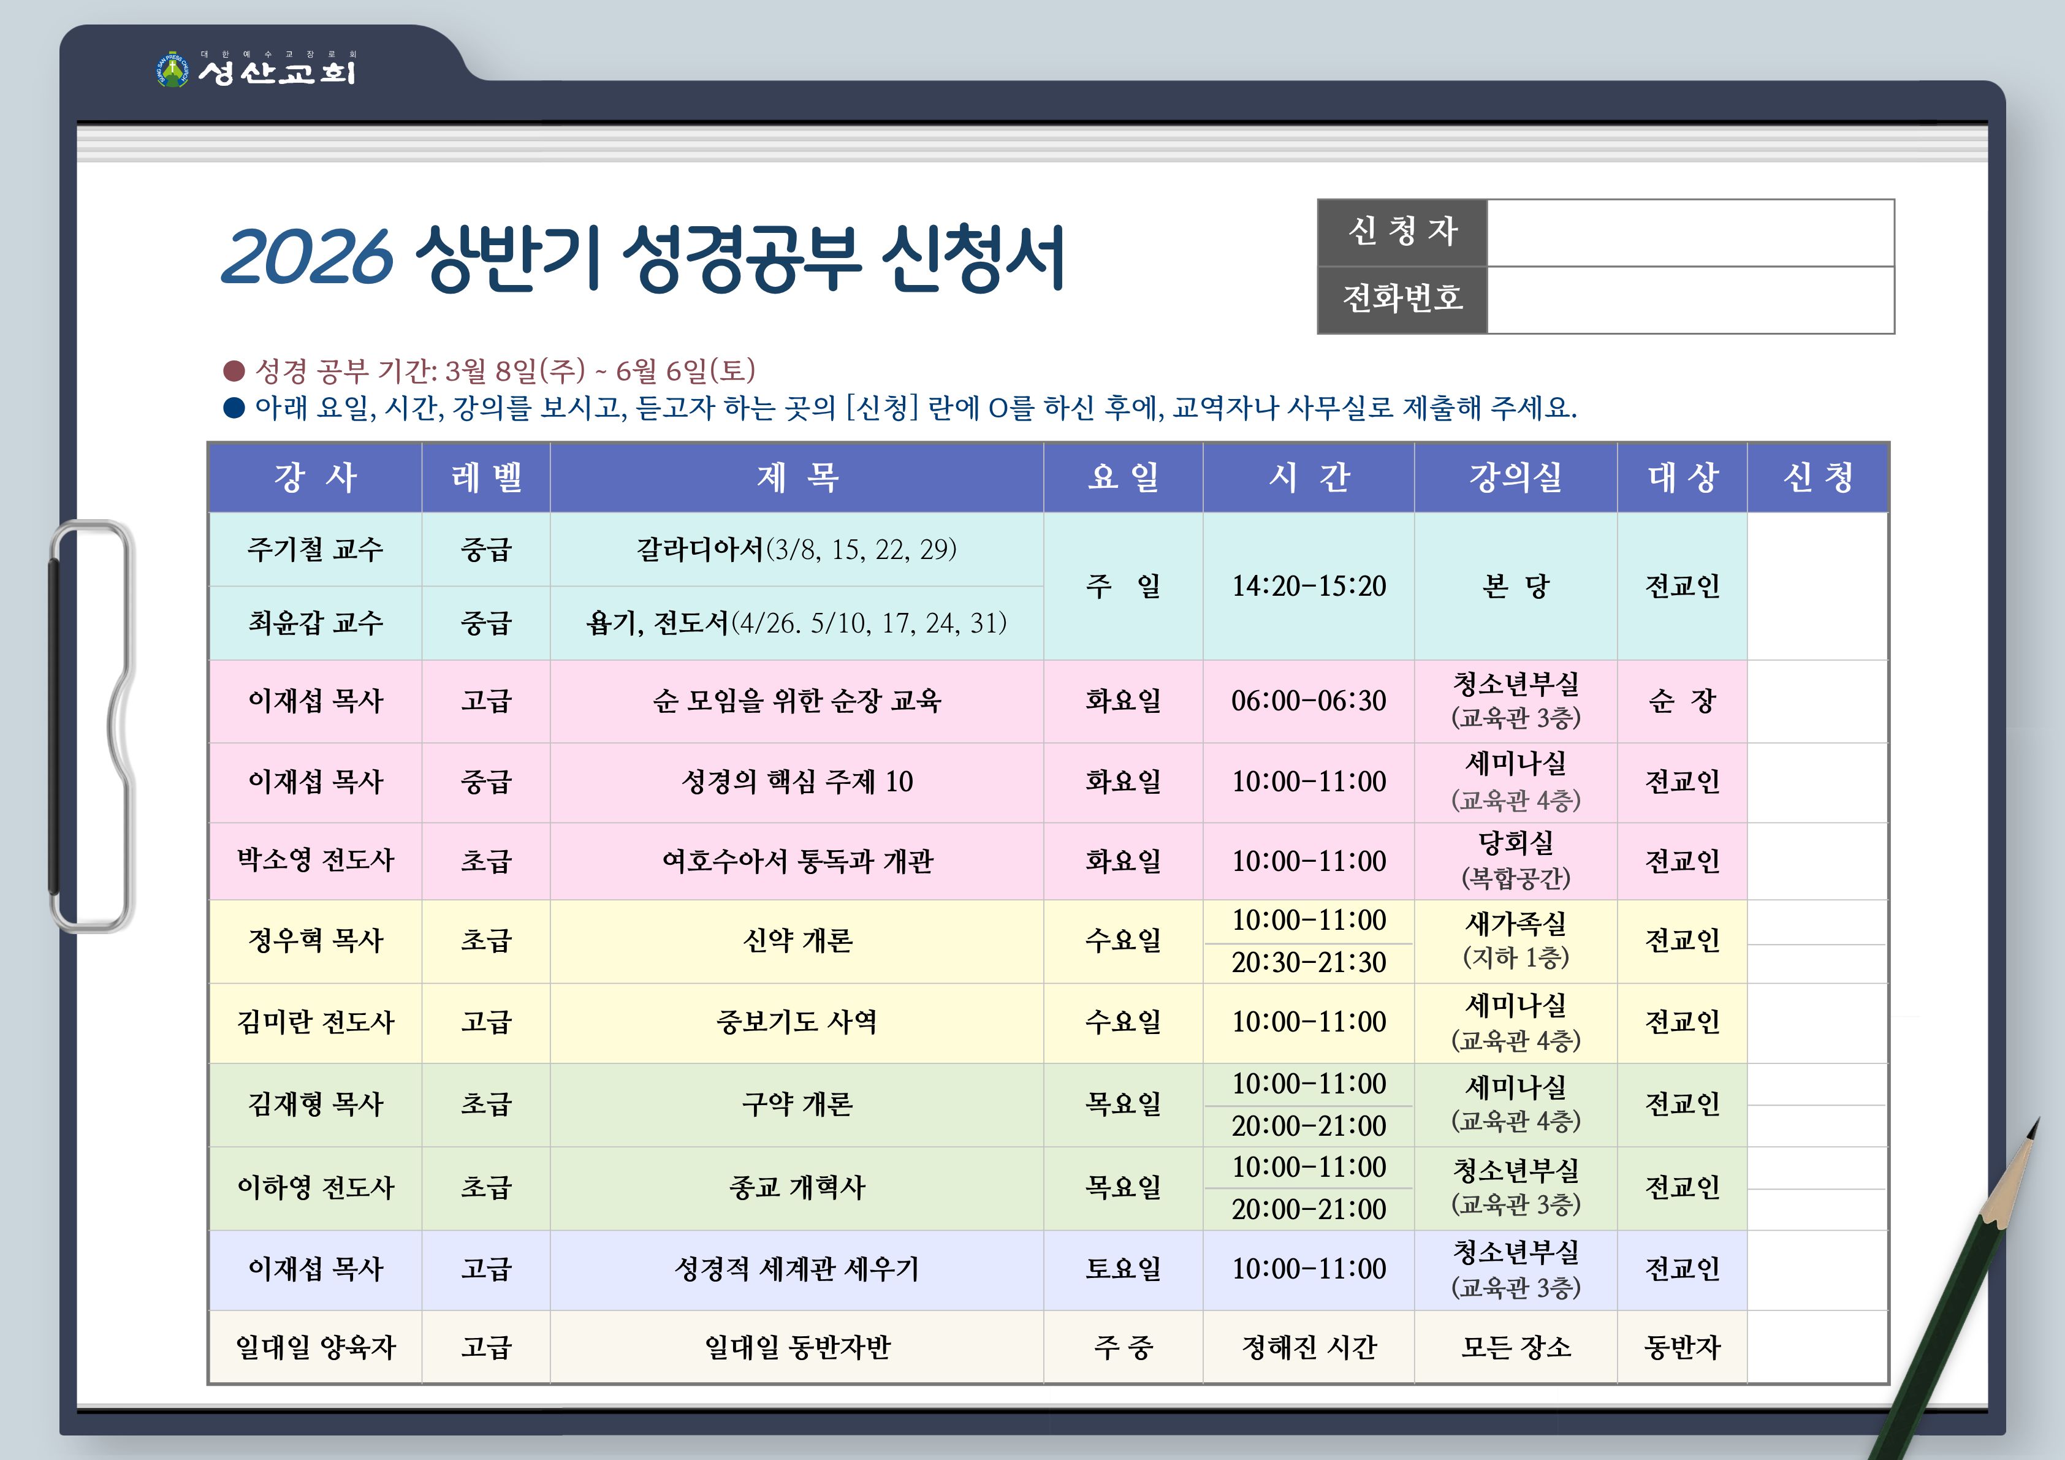Click the 강사 column header
Screen dimensions: 2065x1460
[315, 477]
